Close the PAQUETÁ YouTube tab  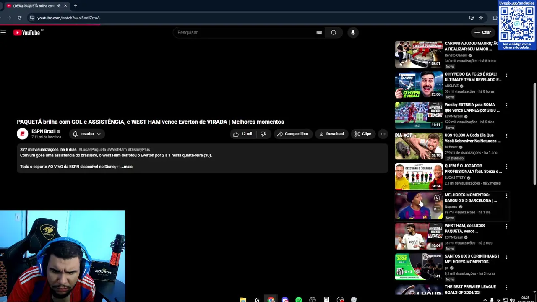[65, 6]
